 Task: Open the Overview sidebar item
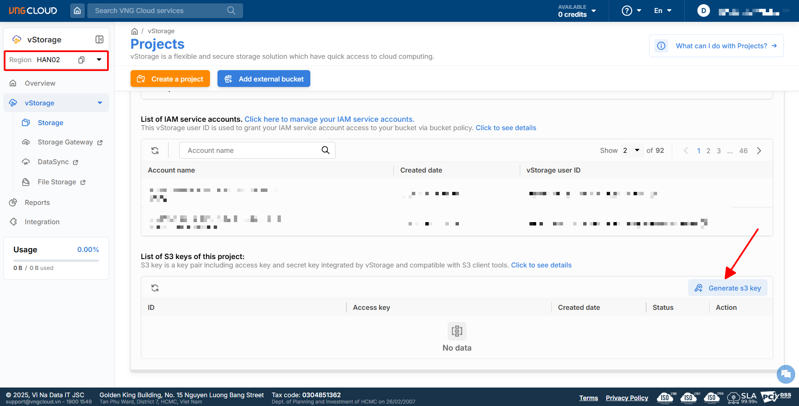tap(40, 83)
